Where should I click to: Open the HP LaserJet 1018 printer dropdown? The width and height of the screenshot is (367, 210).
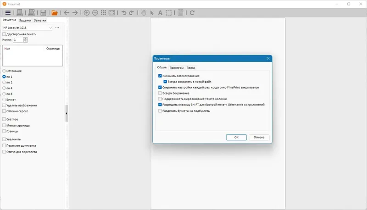click(28, 28)
